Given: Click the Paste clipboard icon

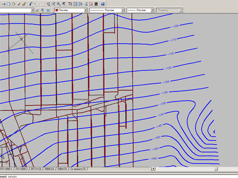Looking at the screenshot, I should [14, 4].
